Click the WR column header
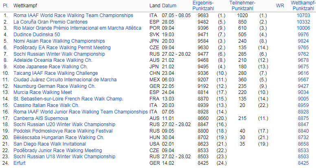The width and height of the screenshot is (316, 168). [x=280, y=6]
